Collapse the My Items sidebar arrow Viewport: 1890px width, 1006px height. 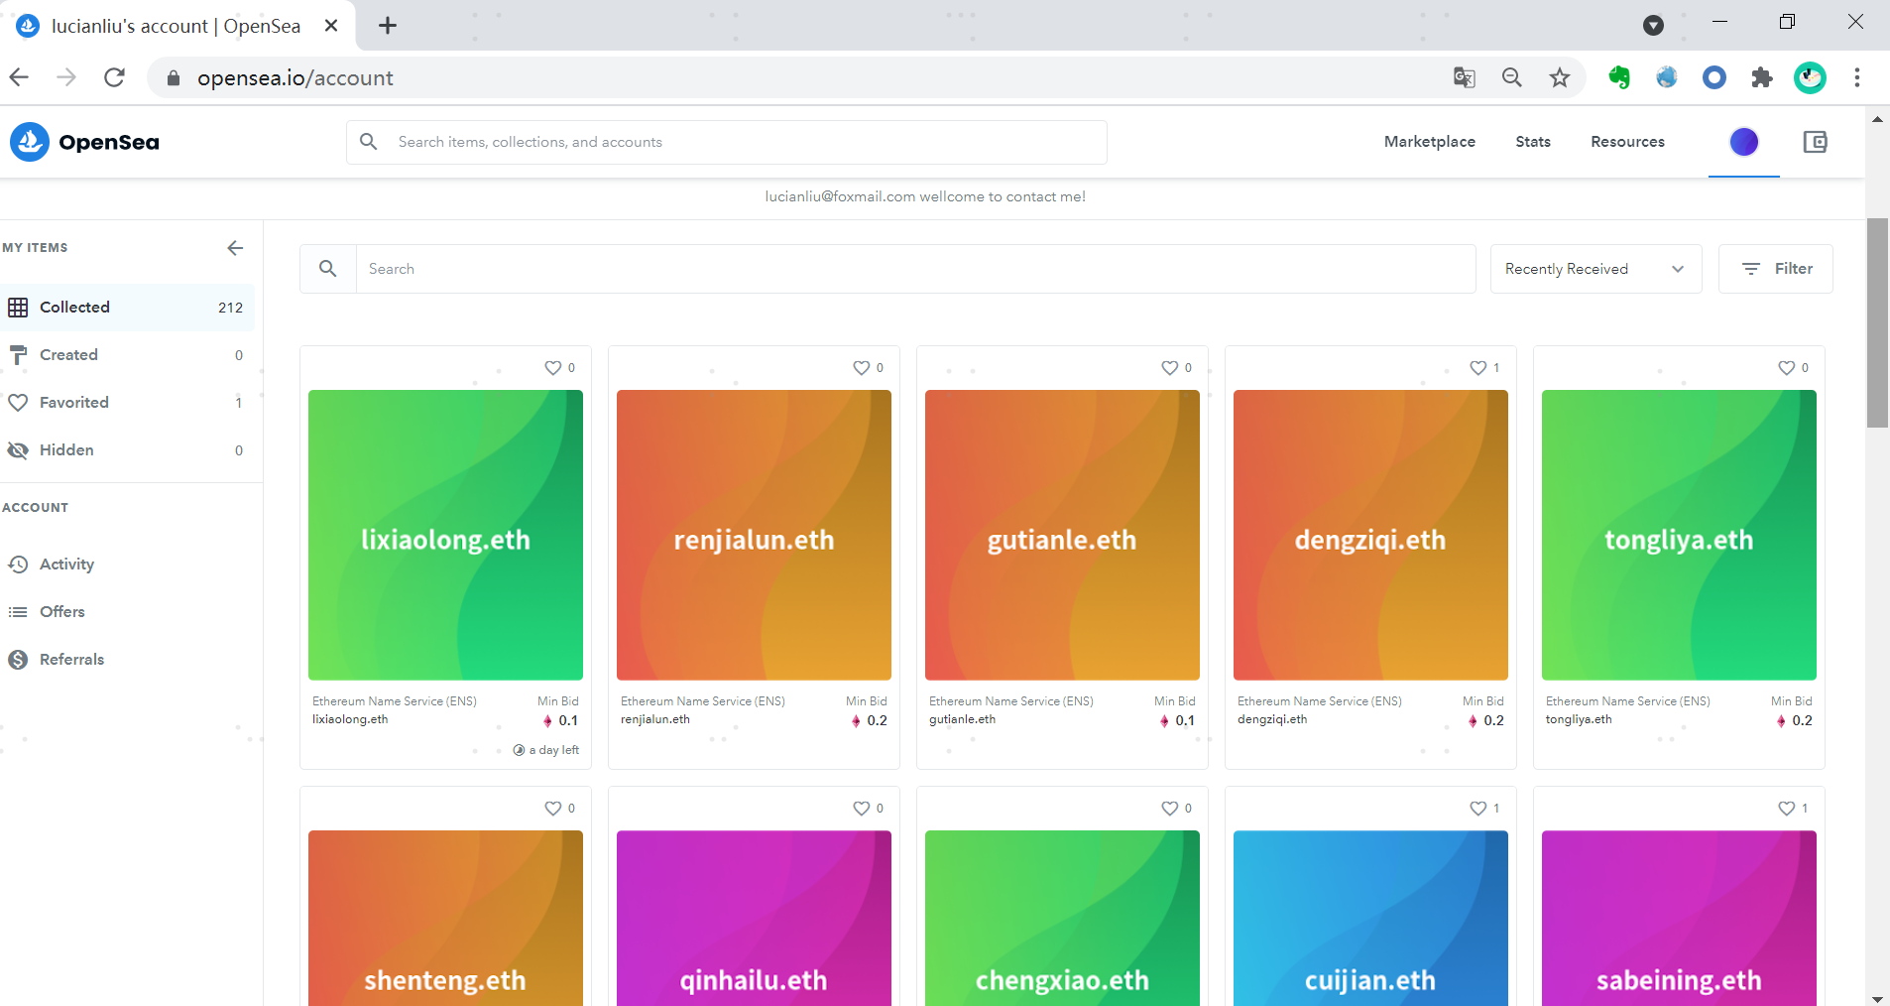pos(235,248)
